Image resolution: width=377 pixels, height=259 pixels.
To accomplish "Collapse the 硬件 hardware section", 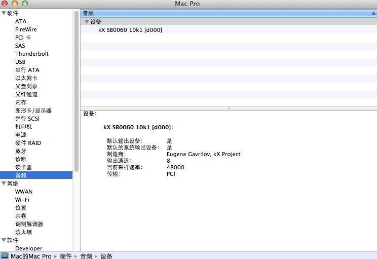I will pos(4,13).
